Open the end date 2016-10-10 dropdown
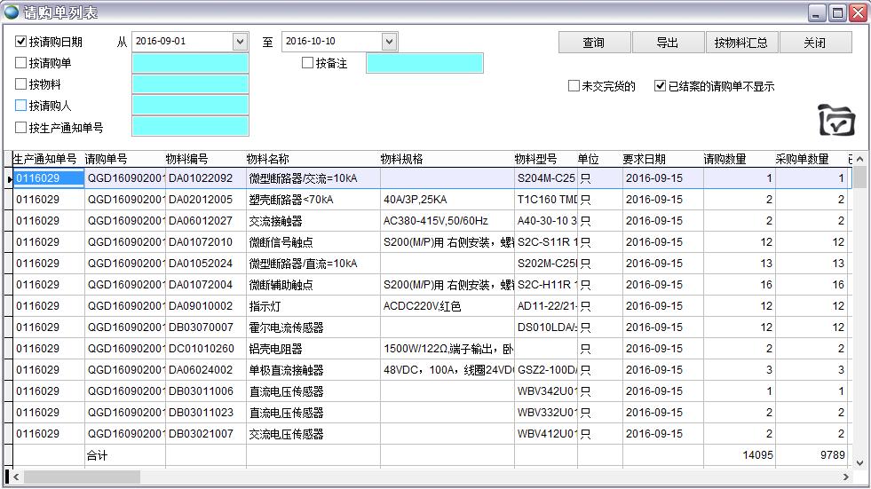The width and height of the screenshot is (871, 489). pyautogui.click(x=389, y=42)
